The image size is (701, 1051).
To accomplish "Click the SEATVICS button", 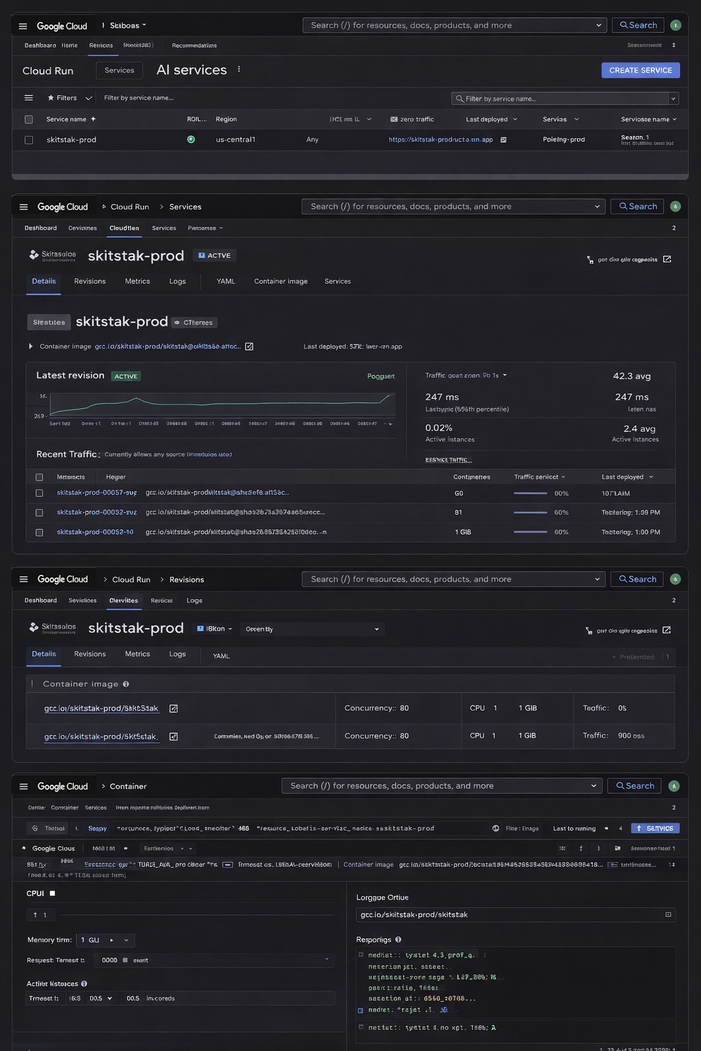I will pyautogui.click(x=655, y=828).
